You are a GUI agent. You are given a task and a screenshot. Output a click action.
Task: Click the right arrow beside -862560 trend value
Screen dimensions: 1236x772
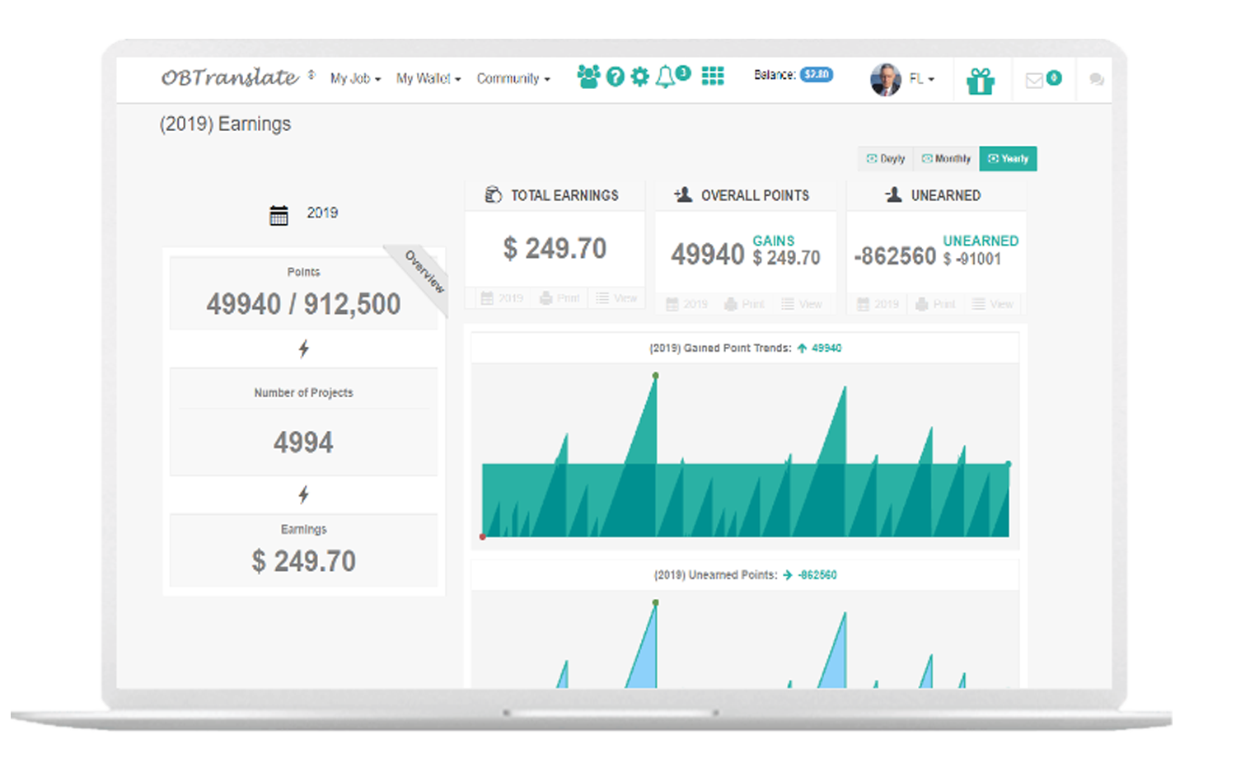click(788, 575)
